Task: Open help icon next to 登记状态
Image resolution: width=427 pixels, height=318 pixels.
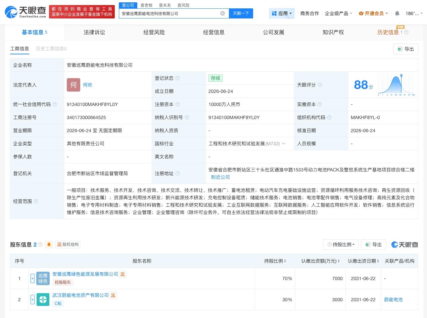Action: coord(178,78)
